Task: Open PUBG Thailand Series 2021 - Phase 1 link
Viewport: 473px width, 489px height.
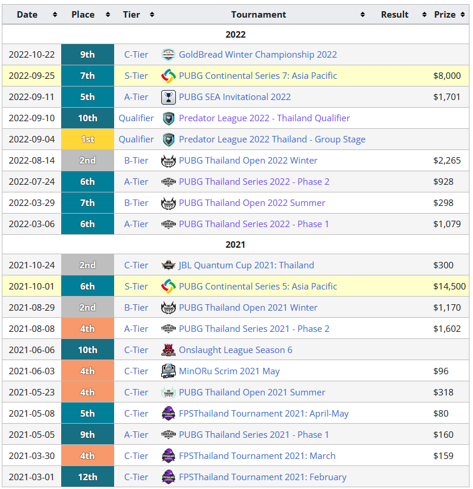Action: 254,435
